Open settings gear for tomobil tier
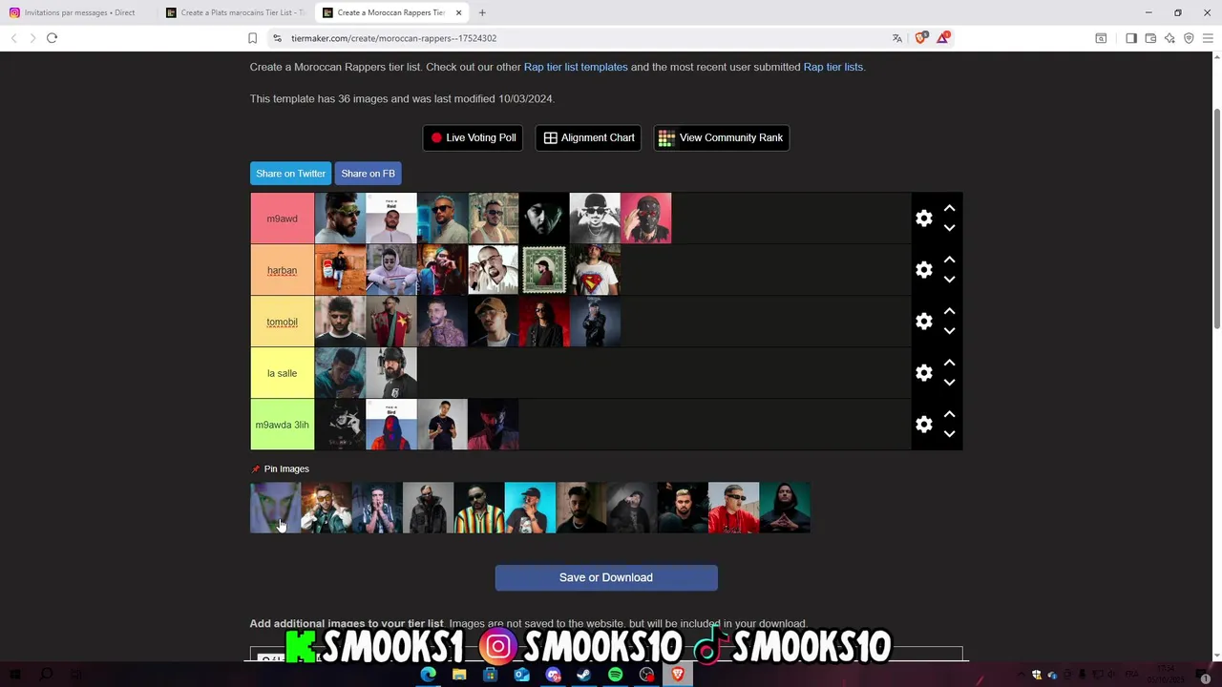 923,322
